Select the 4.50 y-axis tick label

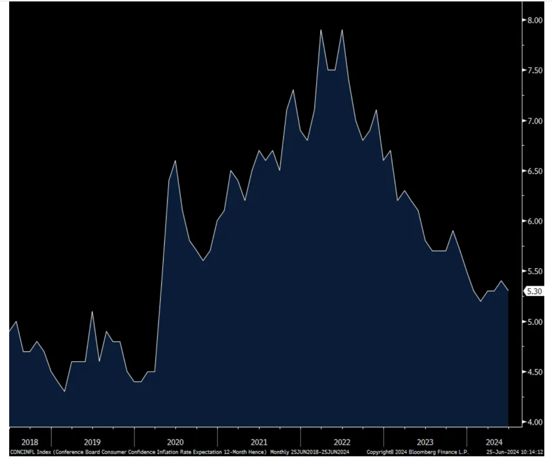tap(535, 371)
